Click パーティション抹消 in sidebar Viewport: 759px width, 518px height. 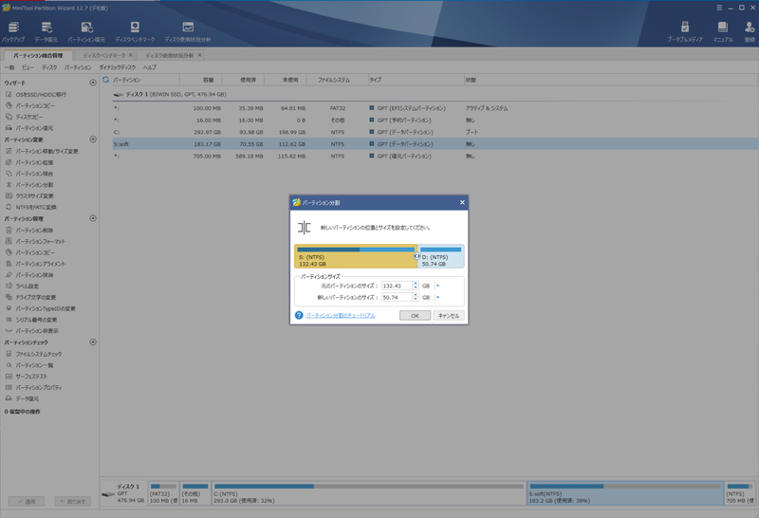[x=34, y=274]
